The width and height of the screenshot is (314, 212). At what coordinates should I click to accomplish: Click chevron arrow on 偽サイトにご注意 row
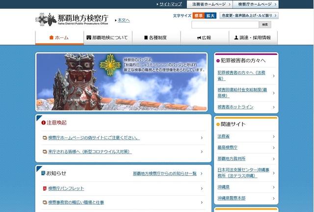coord(202,138)
